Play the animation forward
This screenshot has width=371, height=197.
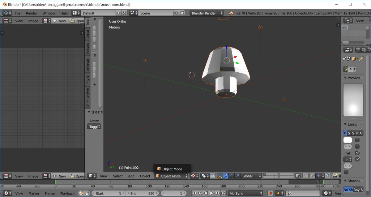pyautogui.click(x=212, y=193)
